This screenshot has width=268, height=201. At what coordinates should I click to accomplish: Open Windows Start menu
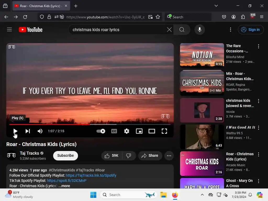93,195
